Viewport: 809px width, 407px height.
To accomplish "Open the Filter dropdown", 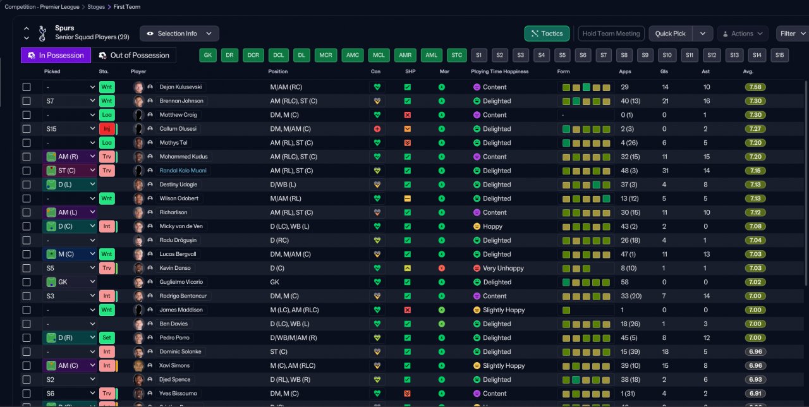I will pos(793,33).
